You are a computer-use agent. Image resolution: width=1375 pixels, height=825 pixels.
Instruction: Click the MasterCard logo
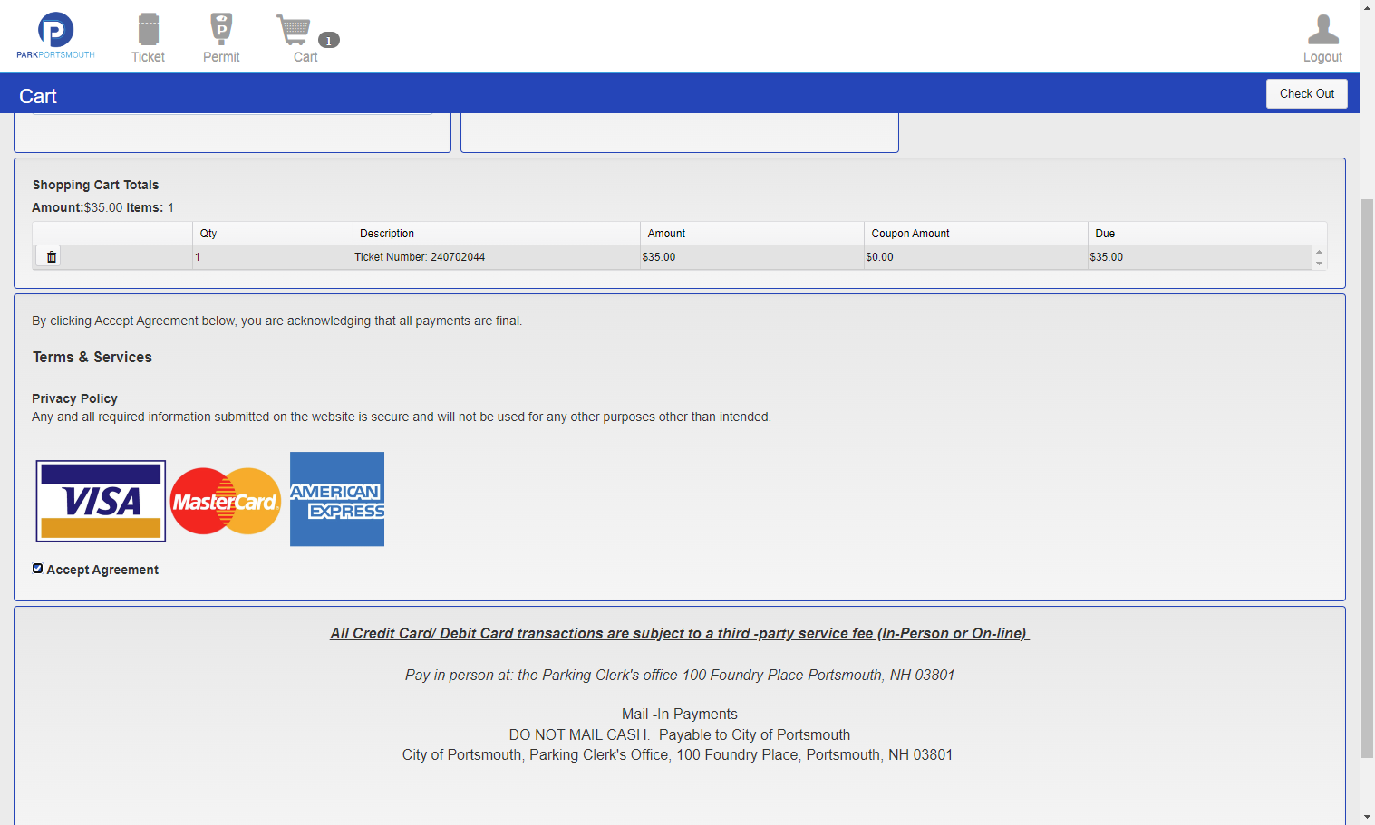click(225, 501)
